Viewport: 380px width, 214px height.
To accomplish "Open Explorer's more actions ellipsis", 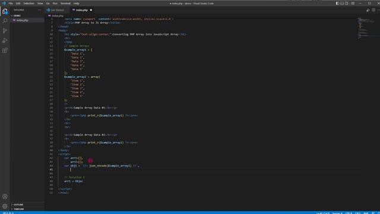I will [x=40, y=10].
